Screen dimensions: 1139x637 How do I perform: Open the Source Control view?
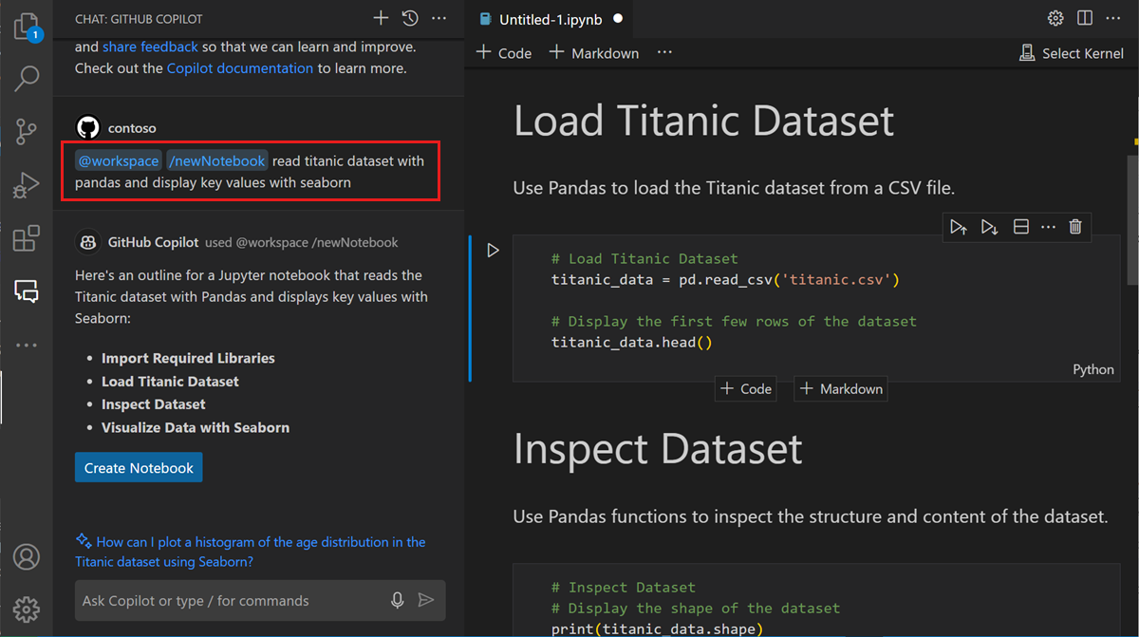pos(26,131)
